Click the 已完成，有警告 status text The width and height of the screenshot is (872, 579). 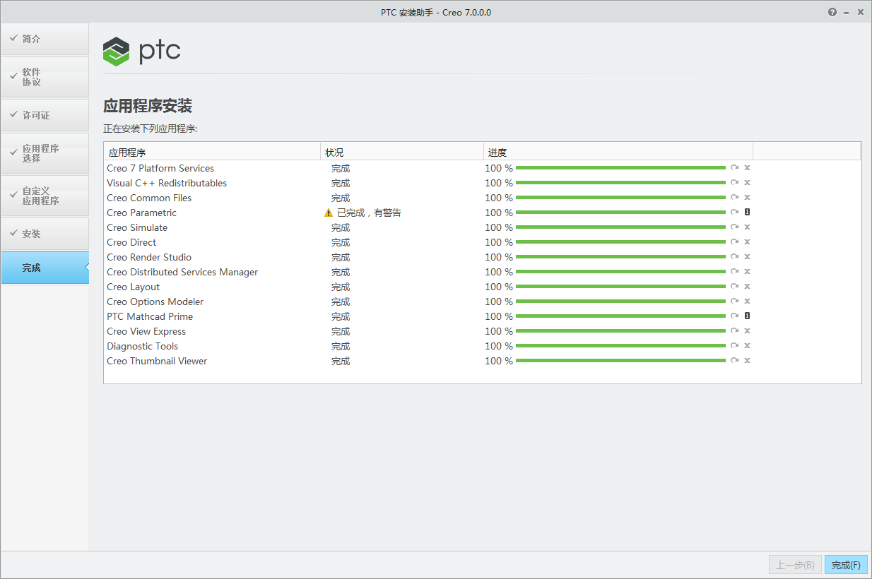tap(369, 213)
